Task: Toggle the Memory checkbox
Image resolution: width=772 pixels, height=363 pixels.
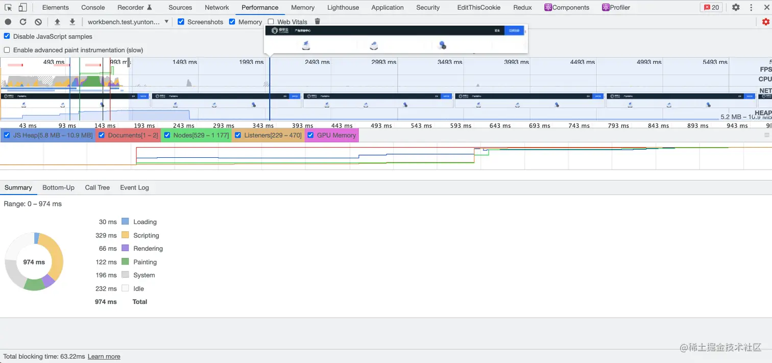Action: [x=232, y=22]
